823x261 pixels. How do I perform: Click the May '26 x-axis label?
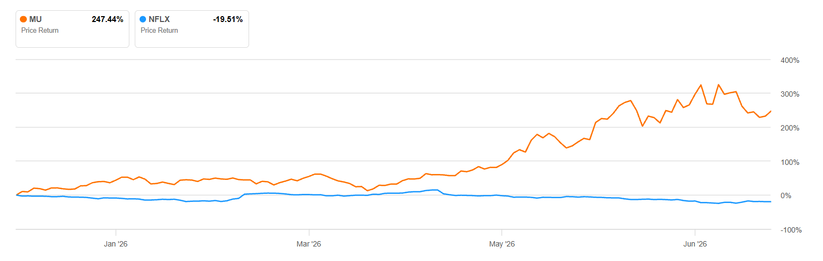tap(502, 244)
